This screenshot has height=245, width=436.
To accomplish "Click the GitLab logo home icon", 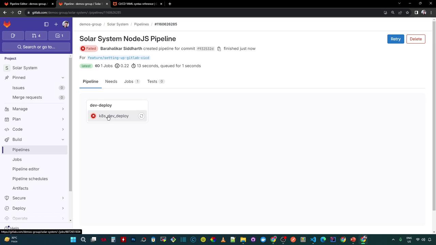I will click(x=7, y=24).
